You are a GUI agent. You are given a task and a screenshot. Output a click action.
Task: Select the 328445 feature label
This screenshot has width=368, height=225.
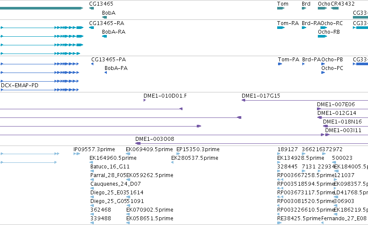click(287, 167)
